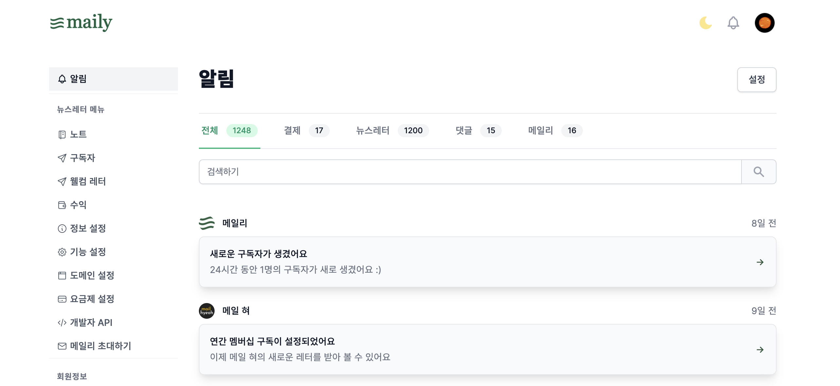Click 메일리 초대하기 in sidebar

coord(100,346)
